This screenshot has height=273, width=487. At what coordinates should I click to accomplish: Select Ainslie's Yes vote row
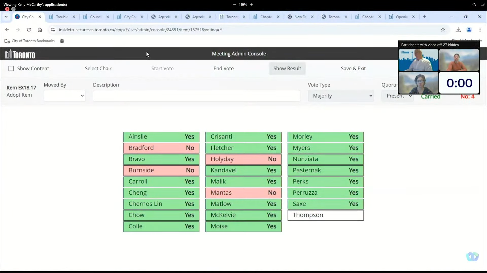click(x=161, y=137)
